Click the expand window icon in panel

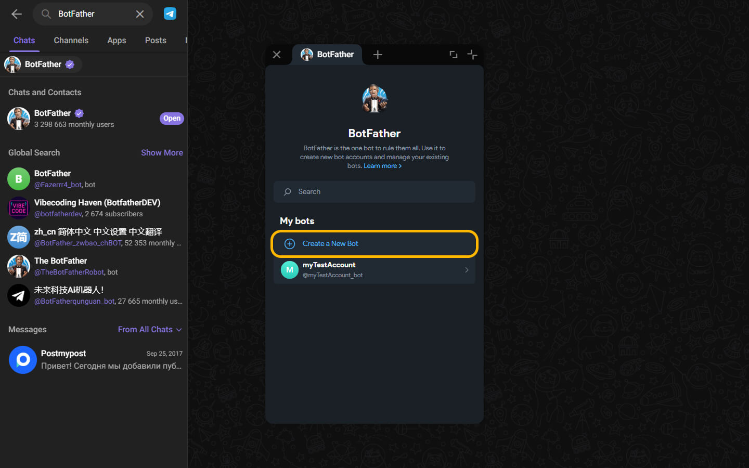click(x=453, y=55)
